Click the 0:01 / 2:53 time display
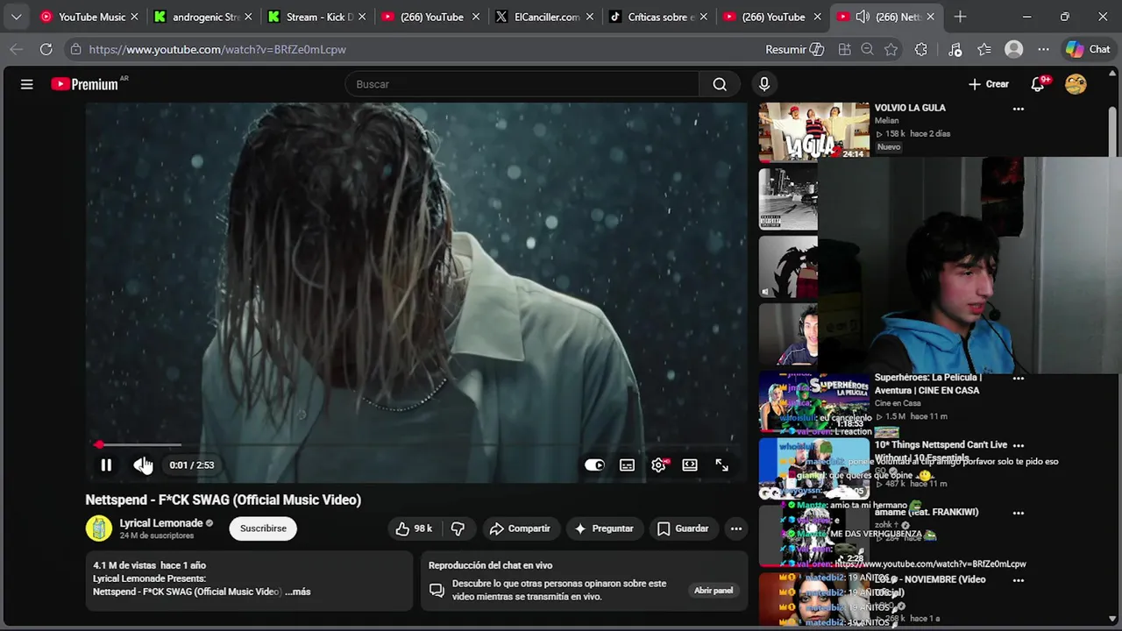Screen dimensions: 1122x631 (x=192, y=465)
